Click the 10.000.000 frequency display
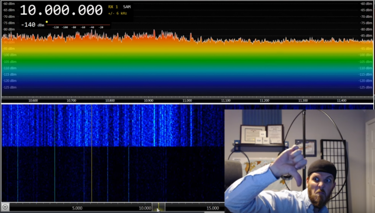Screen dimensions: 375x213 (x=61, y=10)
